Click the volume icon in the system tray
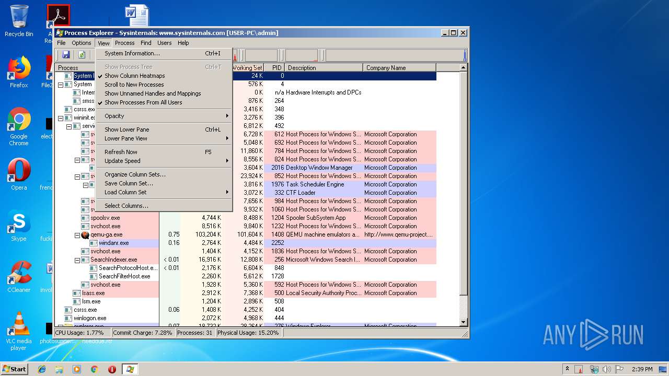 tap(607, 369)
